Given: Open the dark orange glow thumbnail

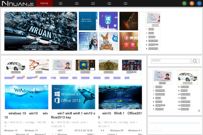Looking at the screenshot, I should 129,21.
